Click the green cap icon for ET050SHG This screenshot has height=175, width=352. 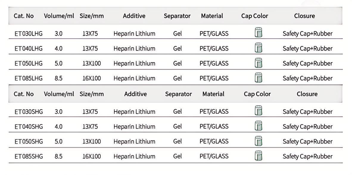[258, 141]
